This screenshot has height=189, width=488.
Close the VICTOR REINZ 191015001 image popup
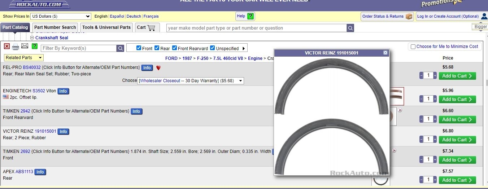(x=385, y=53)
